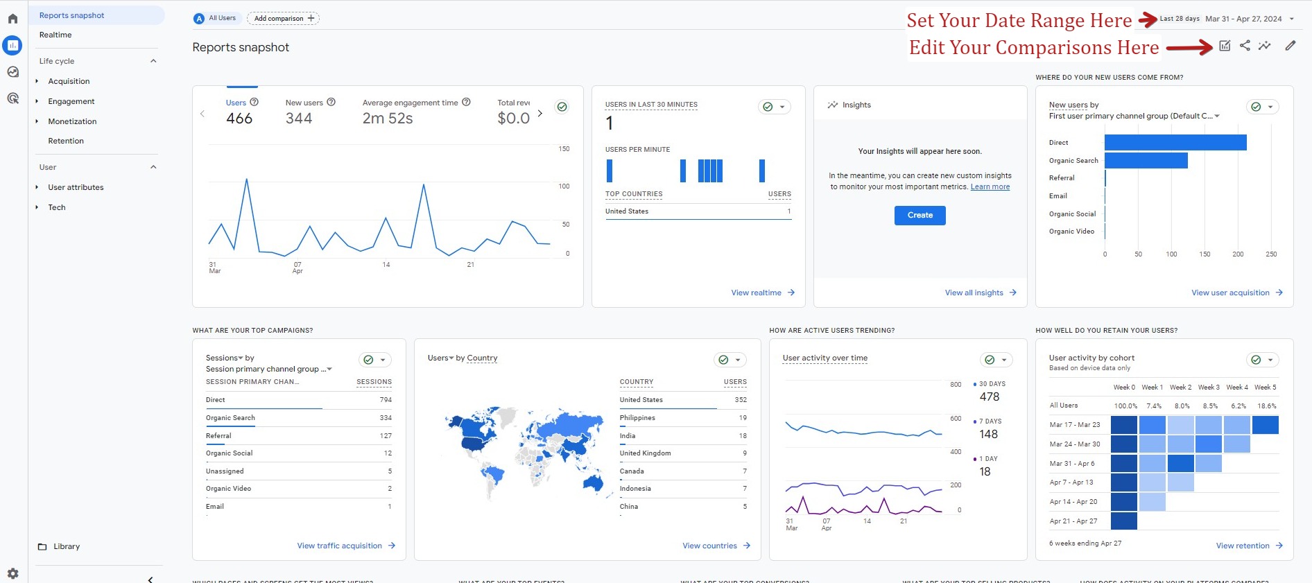Change the Session primary channel group dimension

269,369
